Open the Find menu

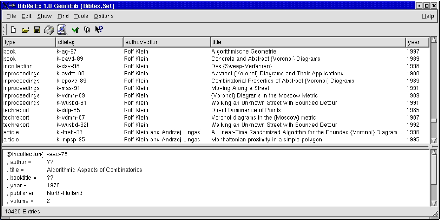pyautogui.click(x=63, y=16)
